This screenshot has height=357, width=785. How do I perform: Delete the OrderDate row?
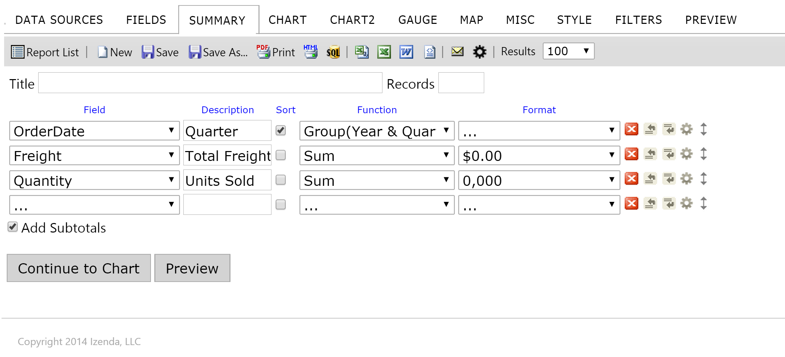point(631,129)
